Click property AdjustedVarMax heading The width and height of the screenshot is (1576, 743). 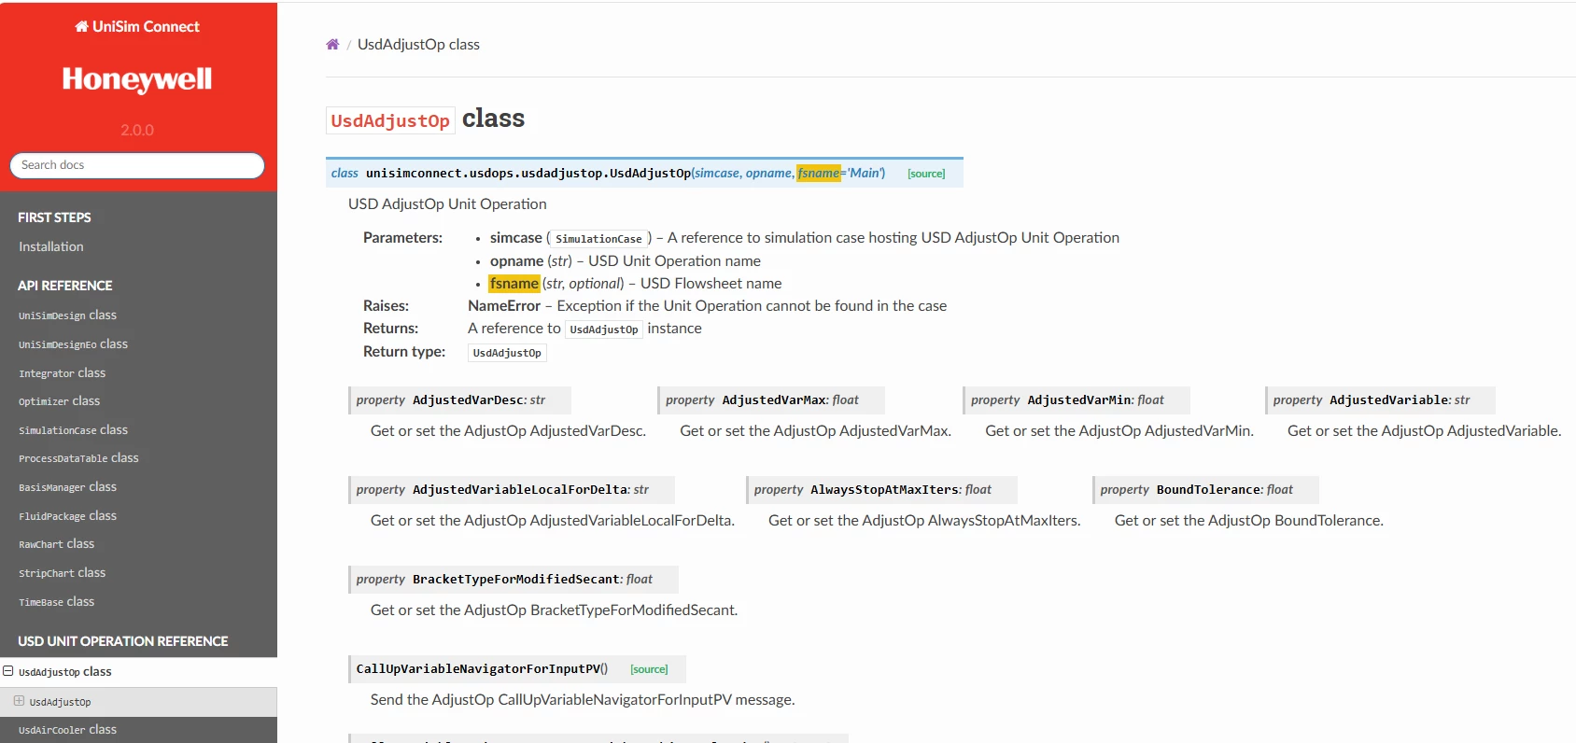[x=771, y=400]
